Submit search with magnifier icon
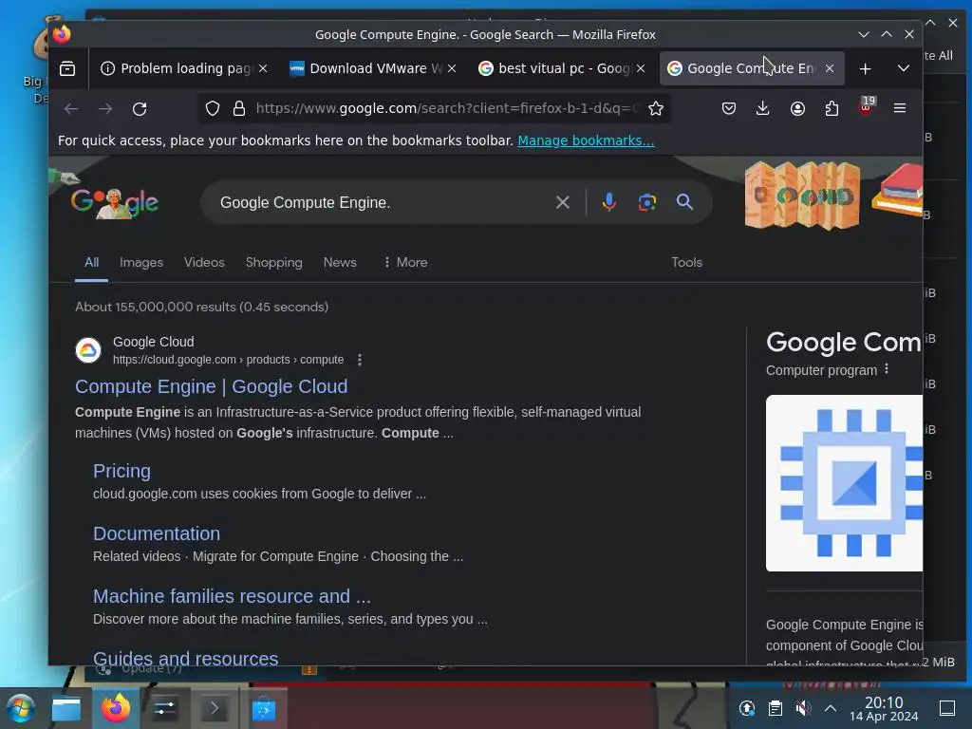The height and width of the screenshot is (729, 972). click(684, 202)
